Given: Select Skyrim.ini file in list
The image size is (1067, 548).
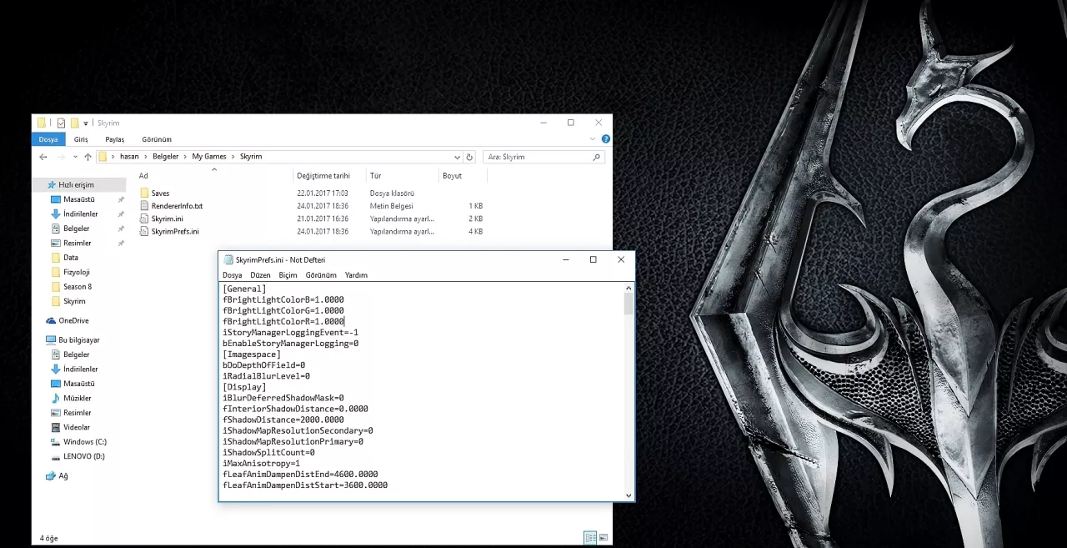Looking at the screenshot, I should tap(167, 219).
